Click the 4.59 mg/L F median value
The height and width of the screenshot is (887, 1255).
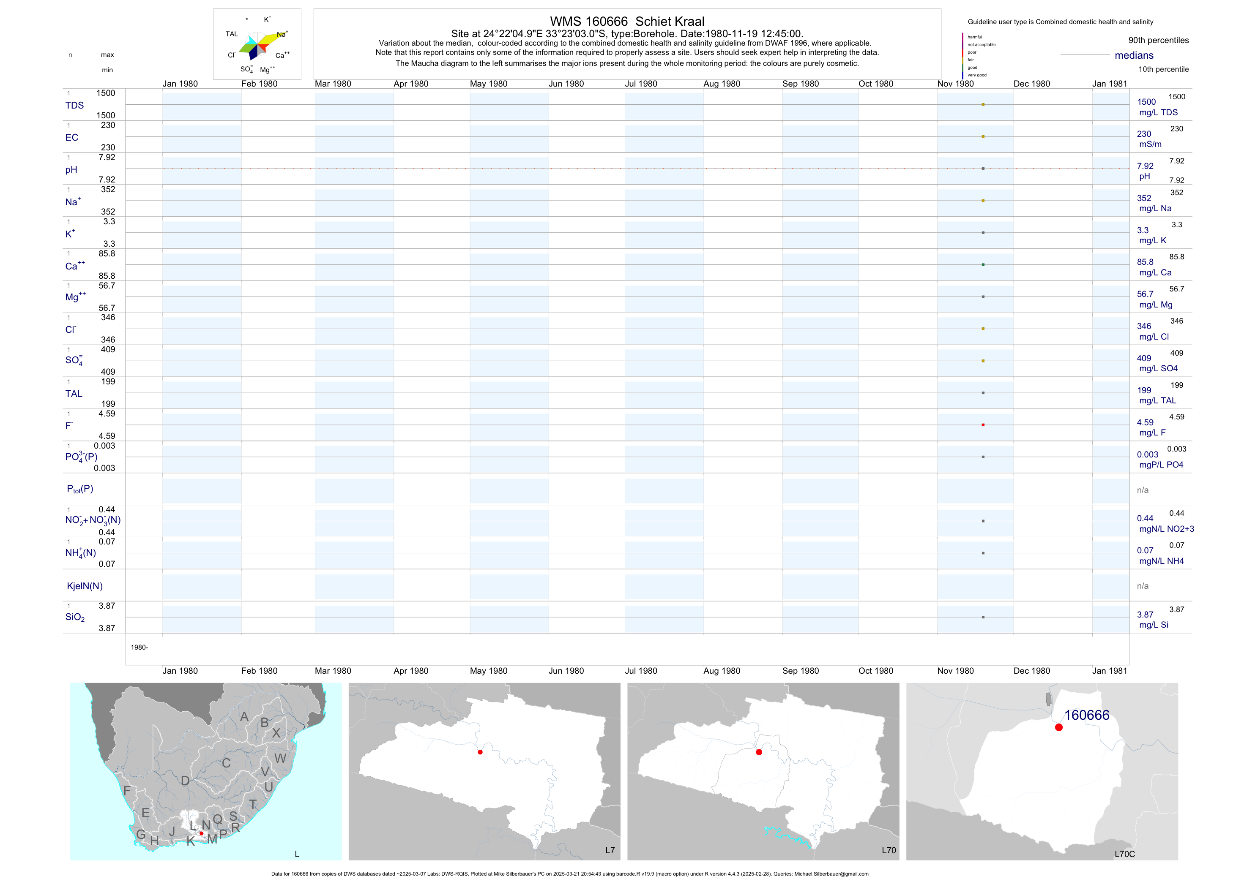pos(1145,423)
